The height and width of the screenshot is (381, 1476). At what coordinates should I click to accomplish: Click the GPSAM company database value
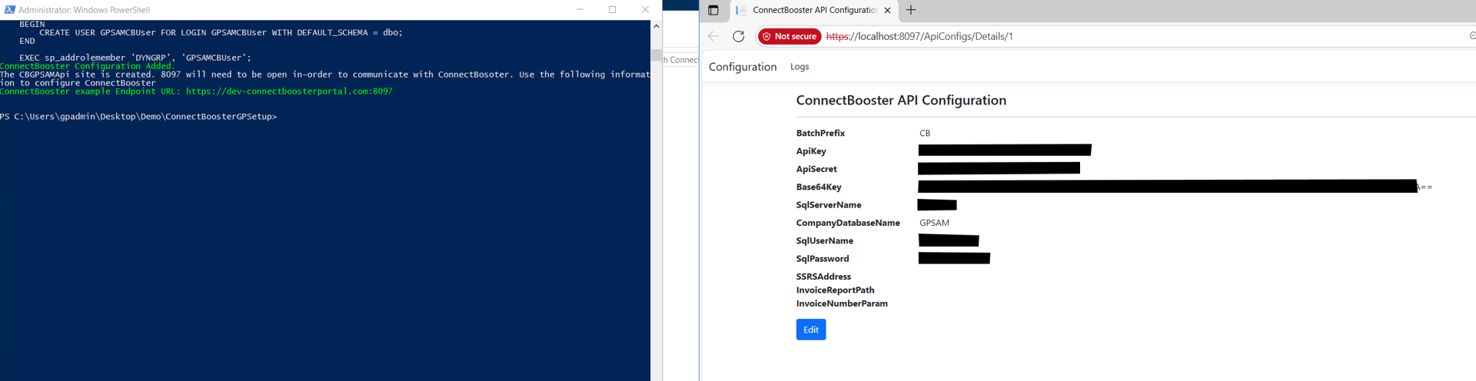click(934, 223)
